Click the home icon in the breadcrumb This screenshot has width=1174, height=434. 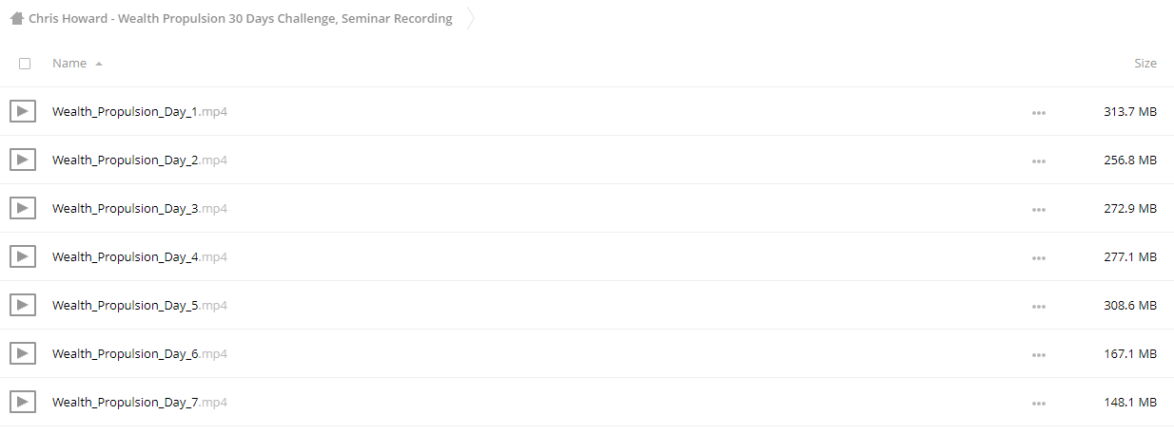[16, 18]
